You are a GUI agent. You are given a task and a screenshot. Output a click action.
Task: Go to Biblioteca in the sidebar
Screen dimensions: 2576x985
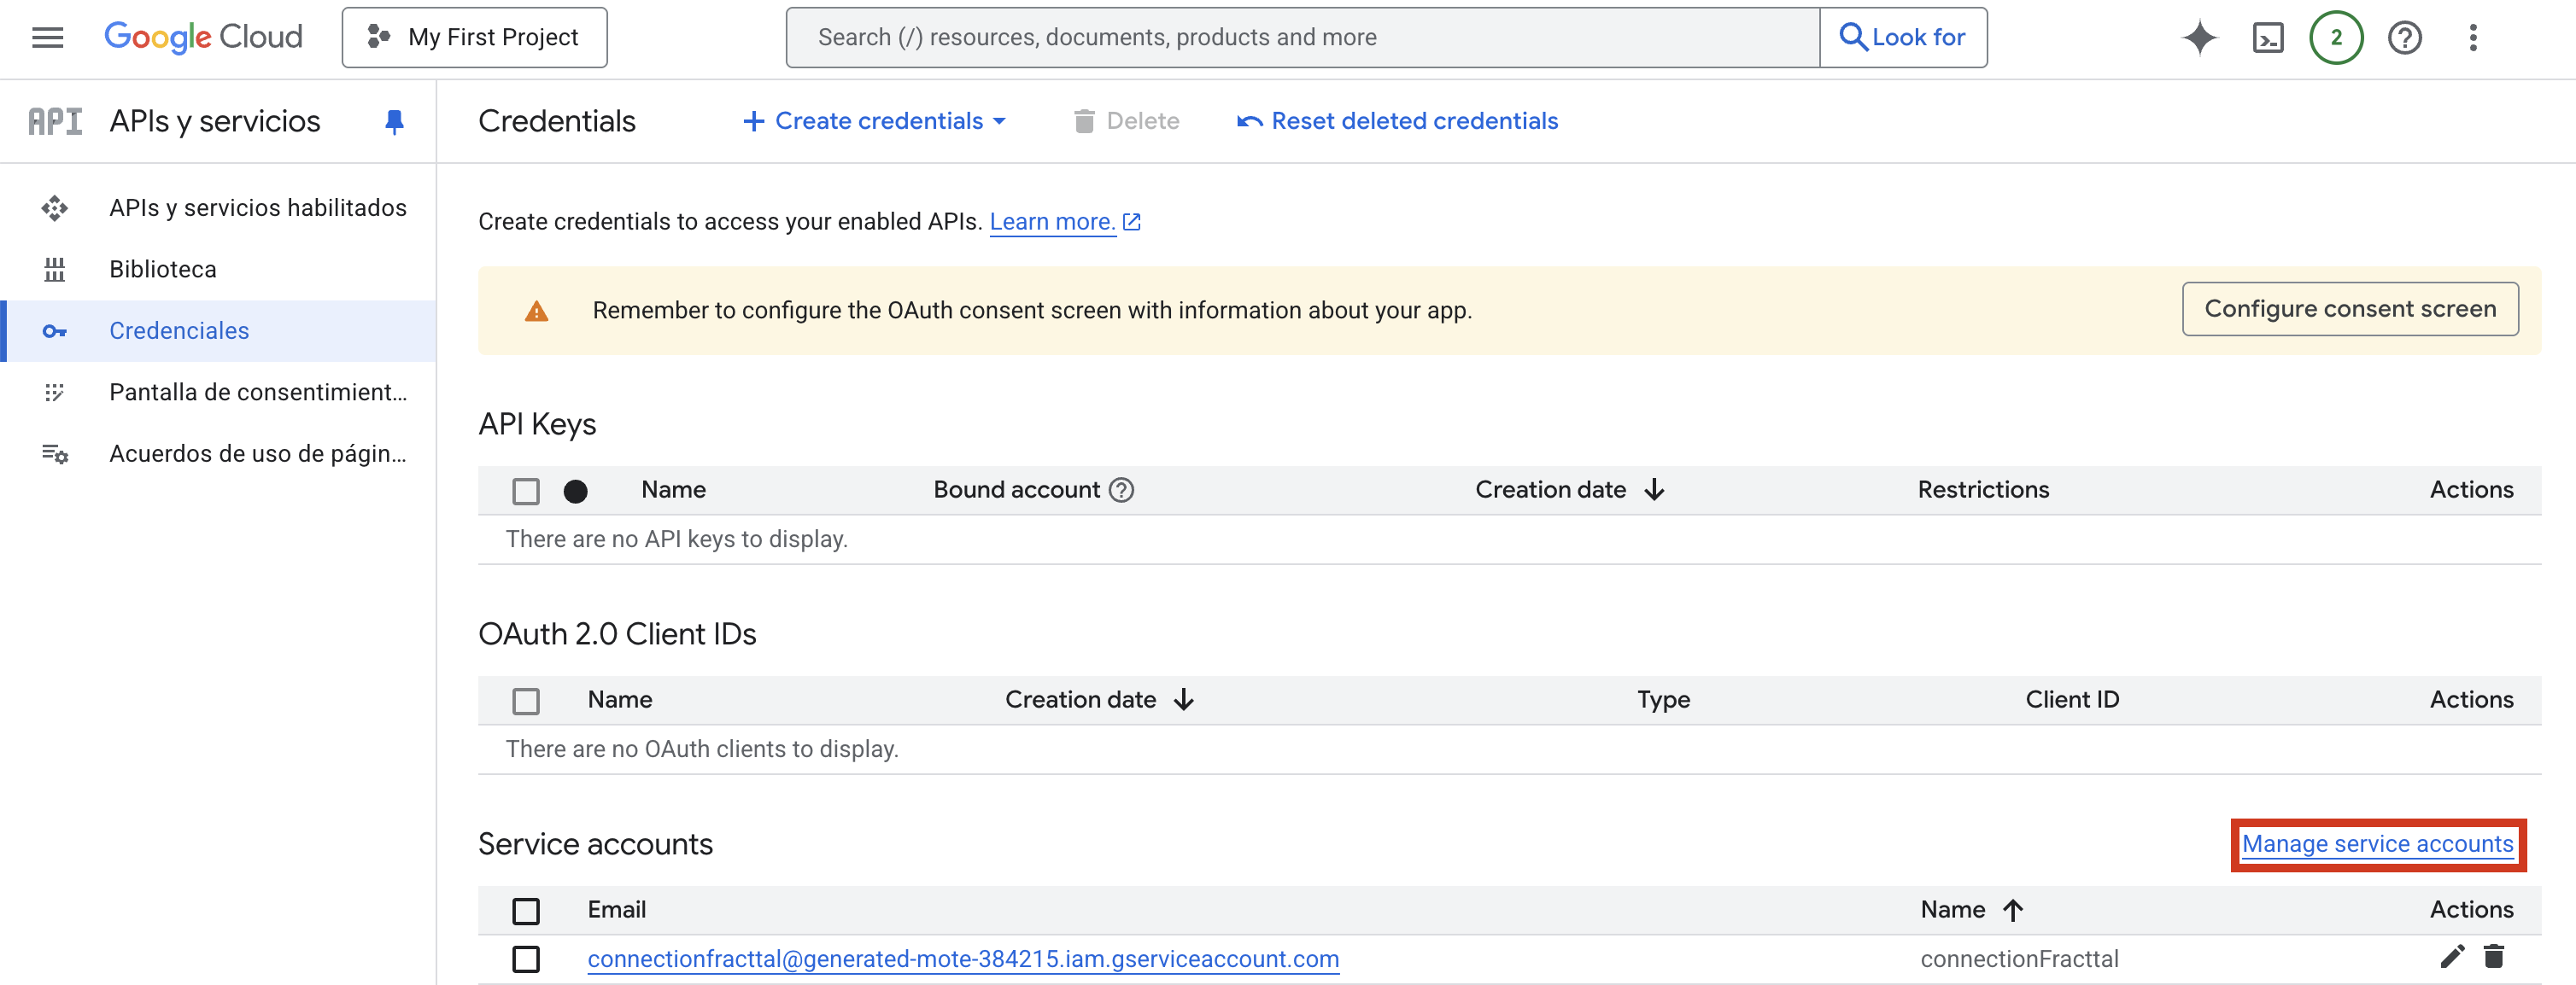pyautogui.click(x=162, y=270)
